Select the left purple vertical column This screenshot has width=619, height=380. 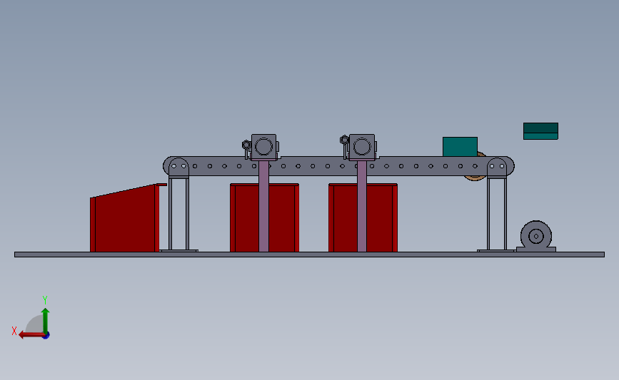pyautogui.click(x=263, y=206)
